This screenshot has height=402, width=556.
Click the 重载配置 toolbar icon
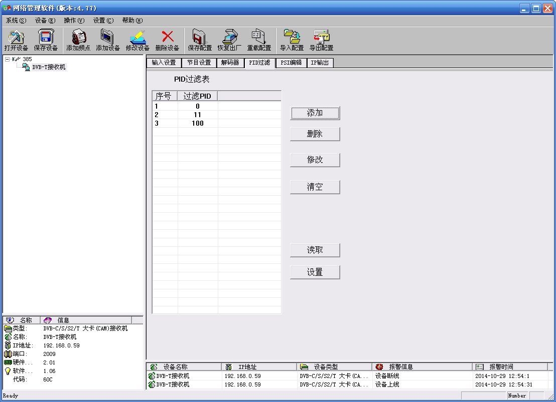point(259,40)
